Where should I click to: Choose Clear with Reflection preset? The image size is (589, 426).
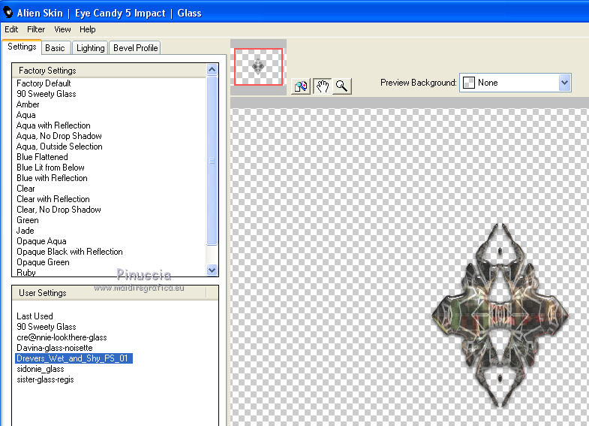pos(53,199)
